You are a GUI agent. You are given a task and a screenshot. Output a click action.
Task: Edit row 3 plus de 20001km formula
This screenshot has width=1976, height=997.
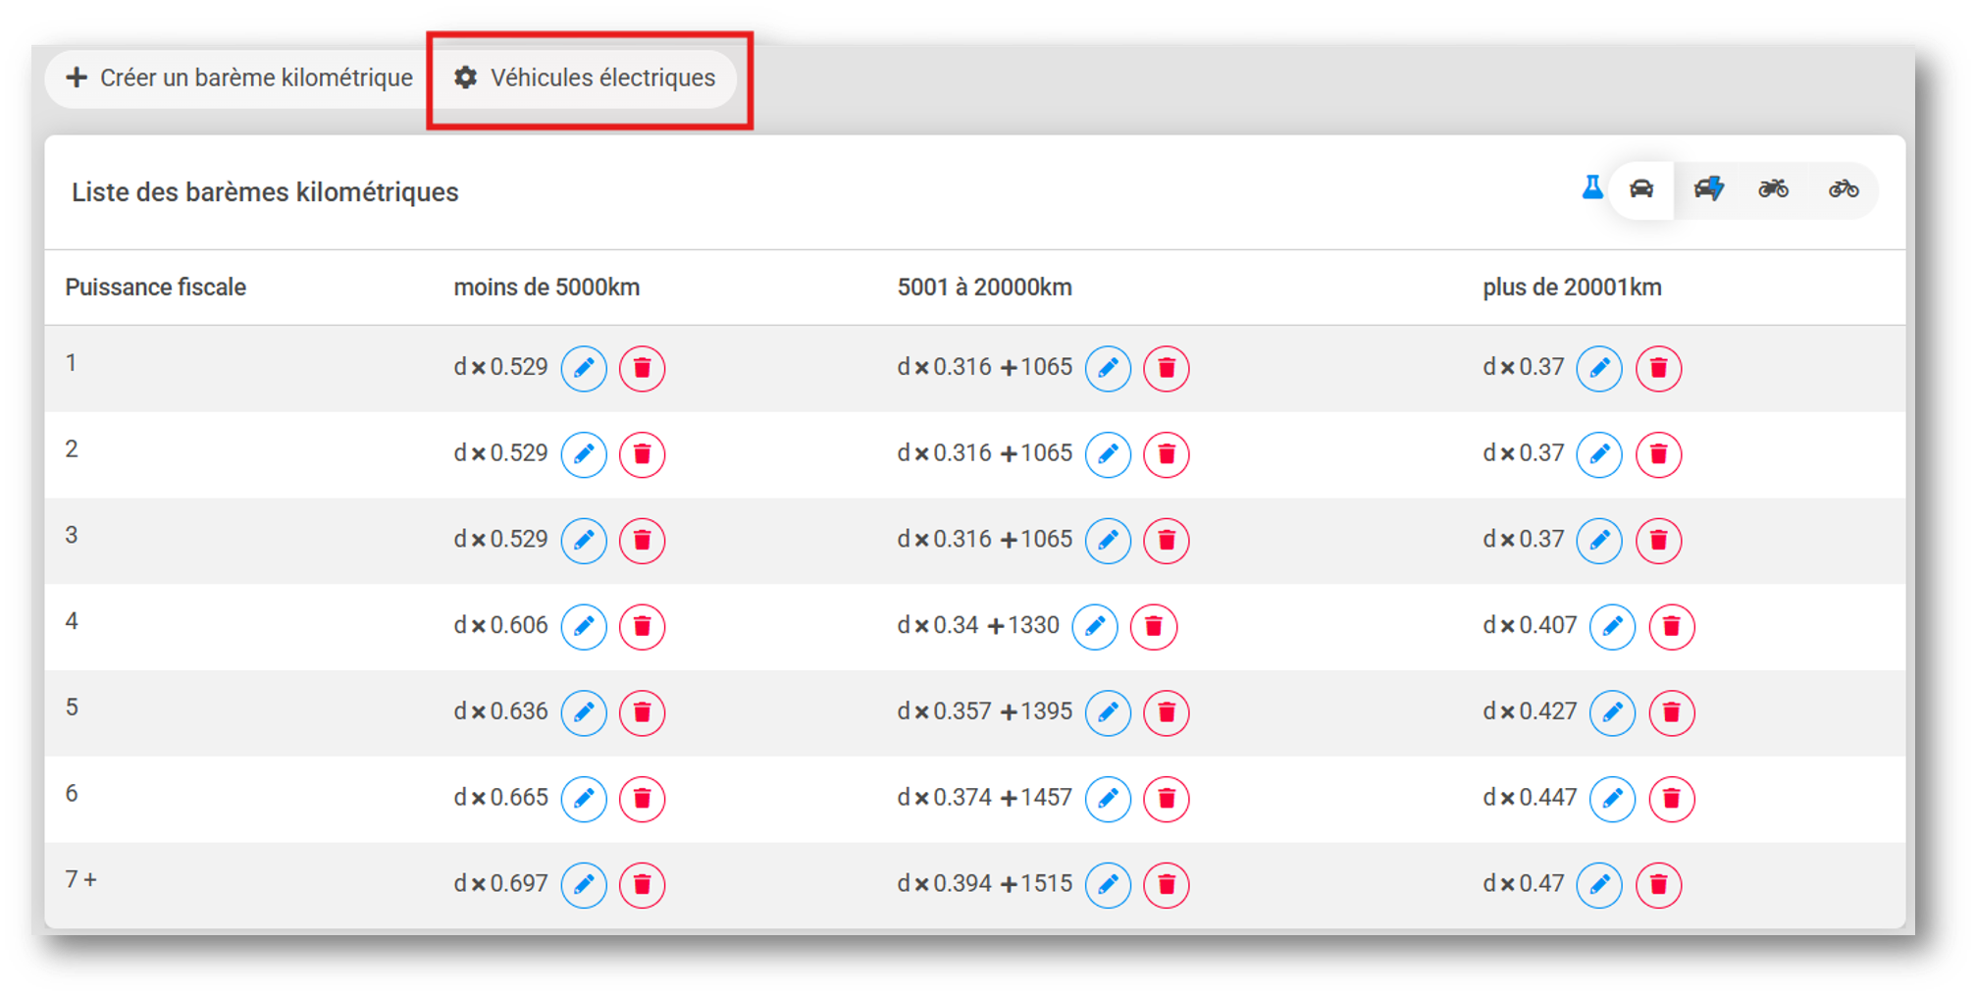click(x=1599, y=540)
